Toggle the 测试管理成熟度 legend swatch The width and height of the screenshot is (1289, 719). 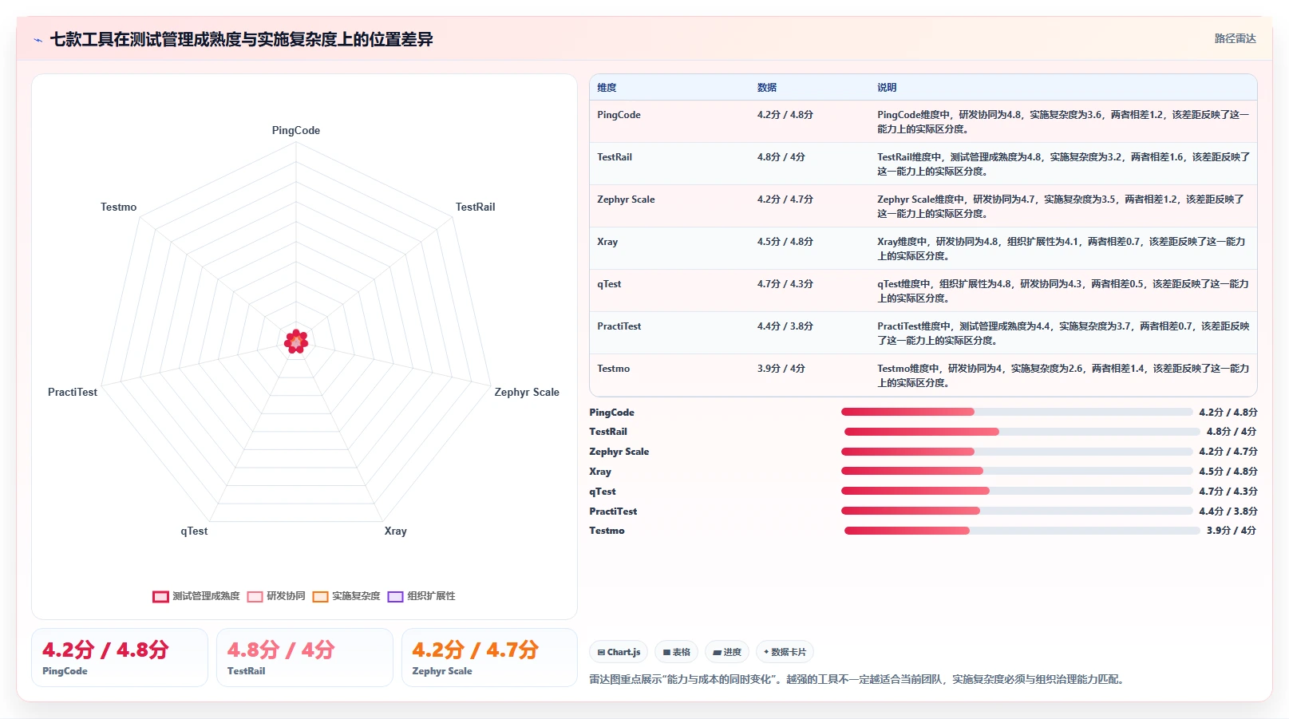pyautogui.click(x=160, y=597)
